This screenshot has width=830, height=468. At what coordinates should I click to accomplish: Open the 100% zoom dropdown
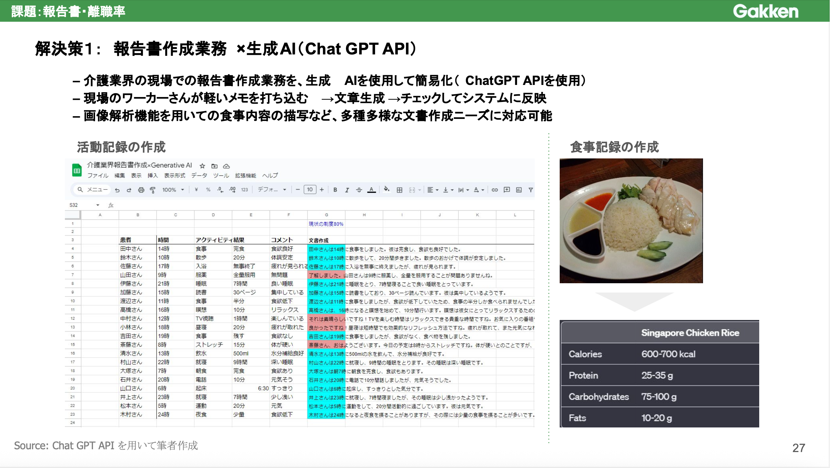coord(173,190)
